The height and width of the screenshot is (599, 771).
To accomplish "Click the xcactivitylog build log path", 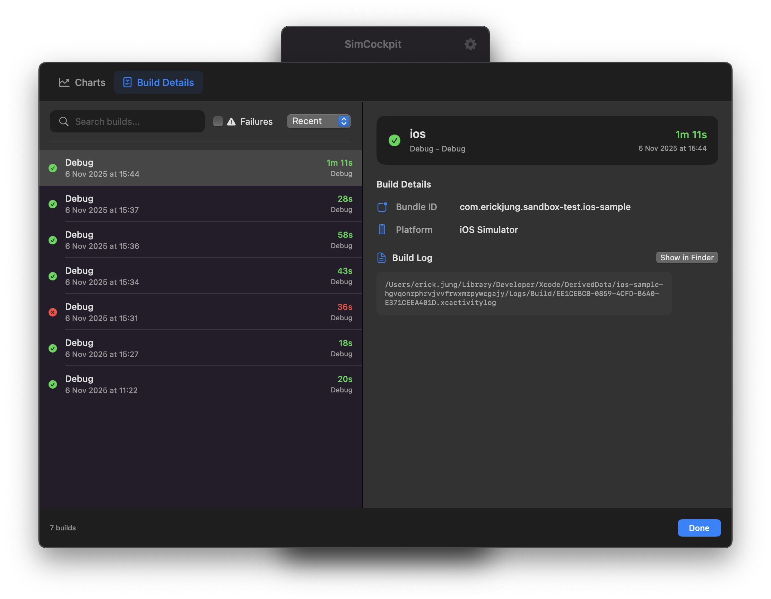I will tap(523, 293).
